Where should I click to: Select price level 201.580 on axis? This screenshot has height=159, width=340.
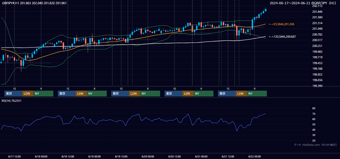point(317,17)
